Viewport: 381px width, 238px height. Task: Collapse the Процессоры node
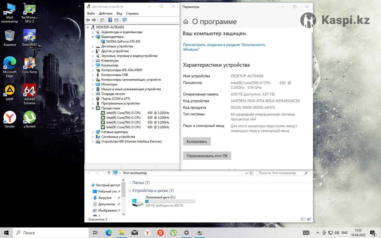click(x=93, y=108)
